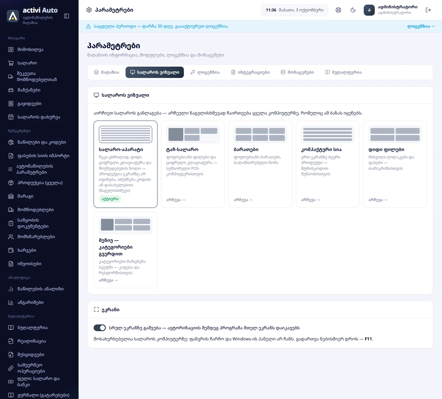Select the სალარო-აპარატი layout card

126,164
